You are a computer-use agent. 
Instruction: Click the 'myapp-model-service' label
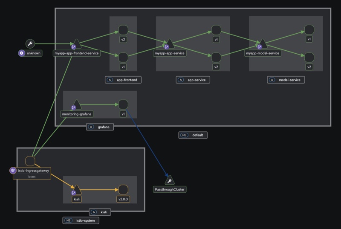[x=263, y=53]
